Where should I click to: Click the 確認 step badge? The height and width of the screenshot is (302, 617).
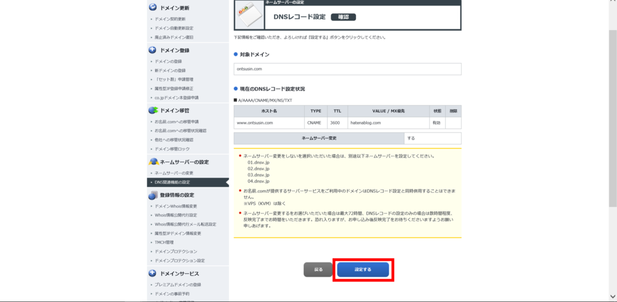point(343,17)
